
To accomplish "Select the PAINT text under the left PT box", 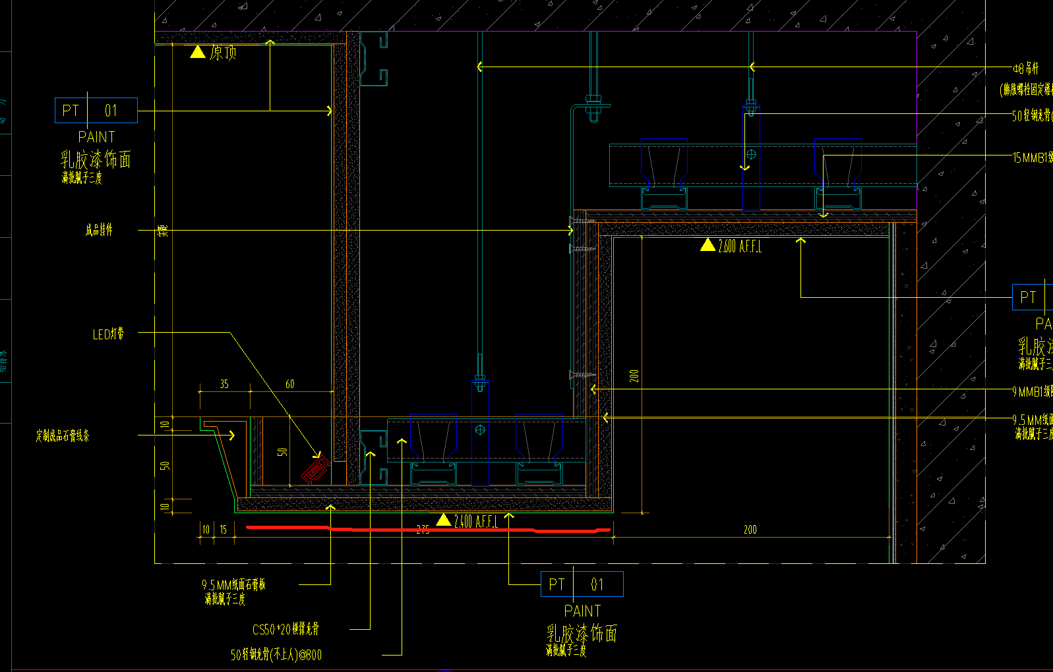I will click(x=96, y=136).
